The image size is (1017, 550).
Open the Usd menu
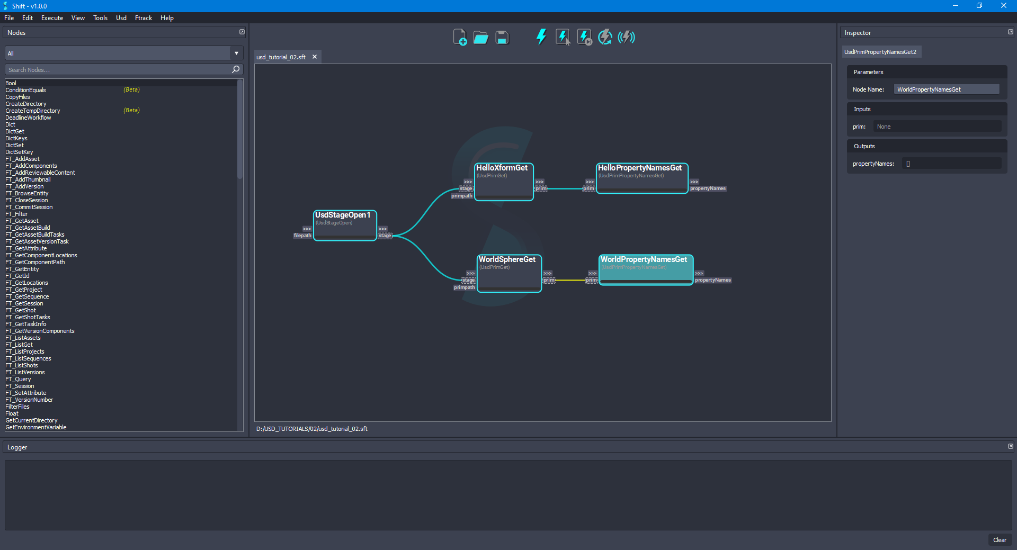(x=121, y=17)
